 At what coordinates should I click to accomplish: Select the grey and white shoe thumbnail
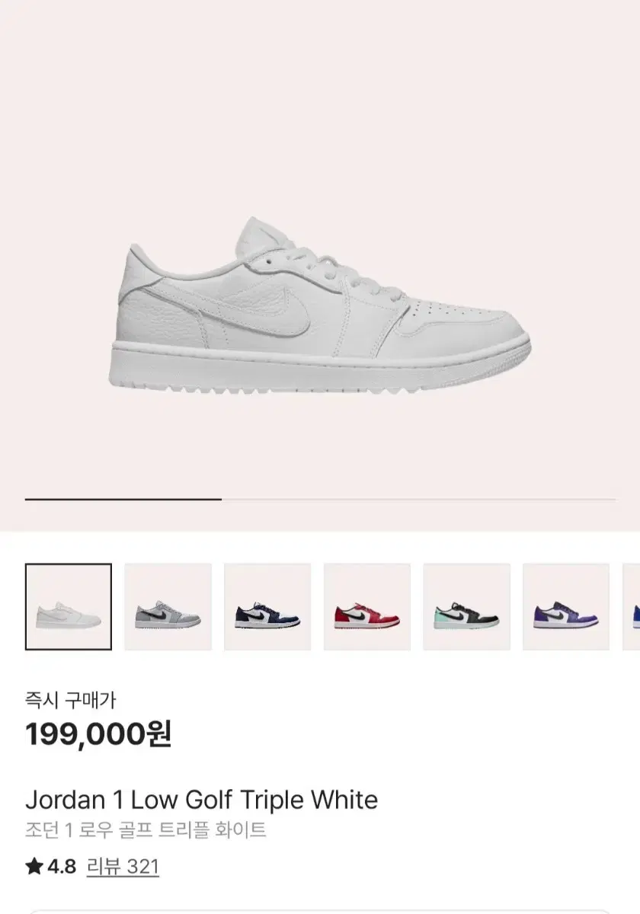pos(168,606)
